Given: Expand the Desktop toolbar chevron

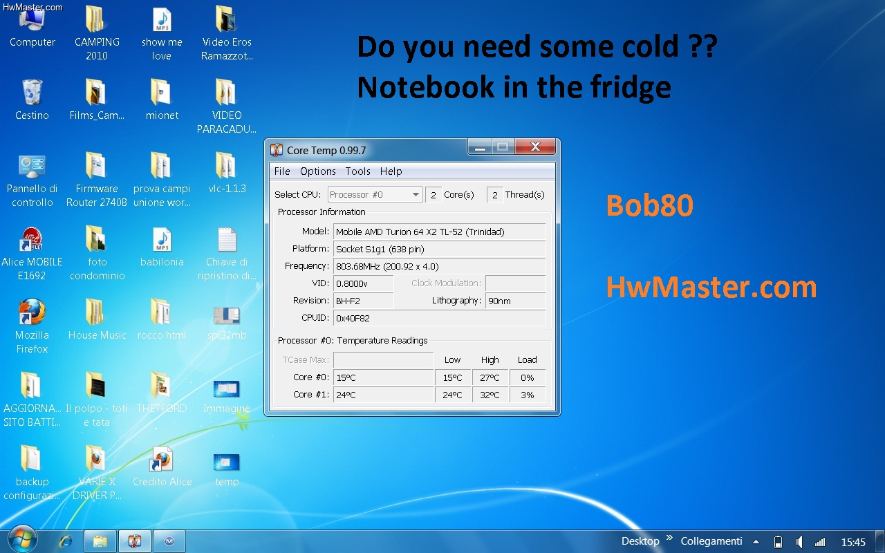Looking at the screenshot, I should pyautogui.click(x=669, y=538).
